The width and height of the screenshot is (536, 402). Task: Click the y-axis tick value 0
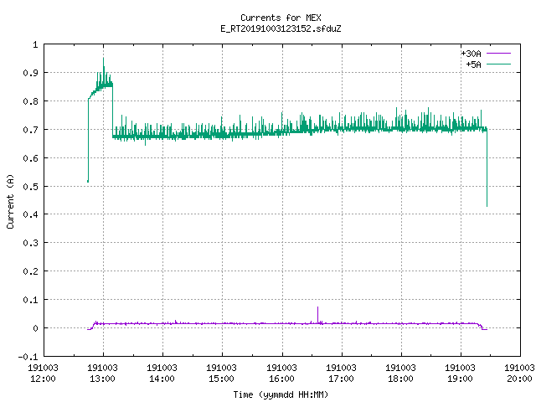[x=35, y=328]
